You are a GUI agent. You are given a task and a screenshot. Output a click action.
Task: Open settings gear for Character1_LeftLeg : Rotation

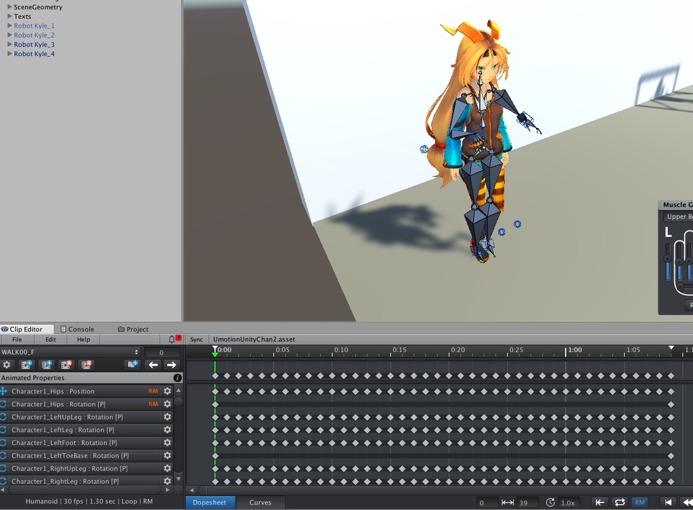pyautogui.click(x=167, y=429)
